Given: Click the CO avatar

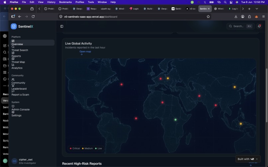Looking at the screenshot, I should point(14,161).
